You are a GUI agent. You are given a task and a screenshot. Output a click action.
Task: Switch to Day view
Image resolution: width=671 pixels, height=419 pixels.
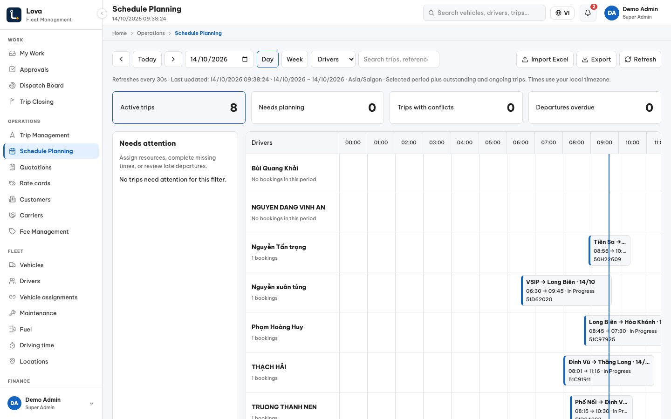pos(267,59)
